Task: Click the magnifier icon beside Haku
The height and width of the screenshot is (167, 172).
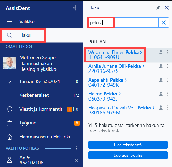Action: click(10, 35)
